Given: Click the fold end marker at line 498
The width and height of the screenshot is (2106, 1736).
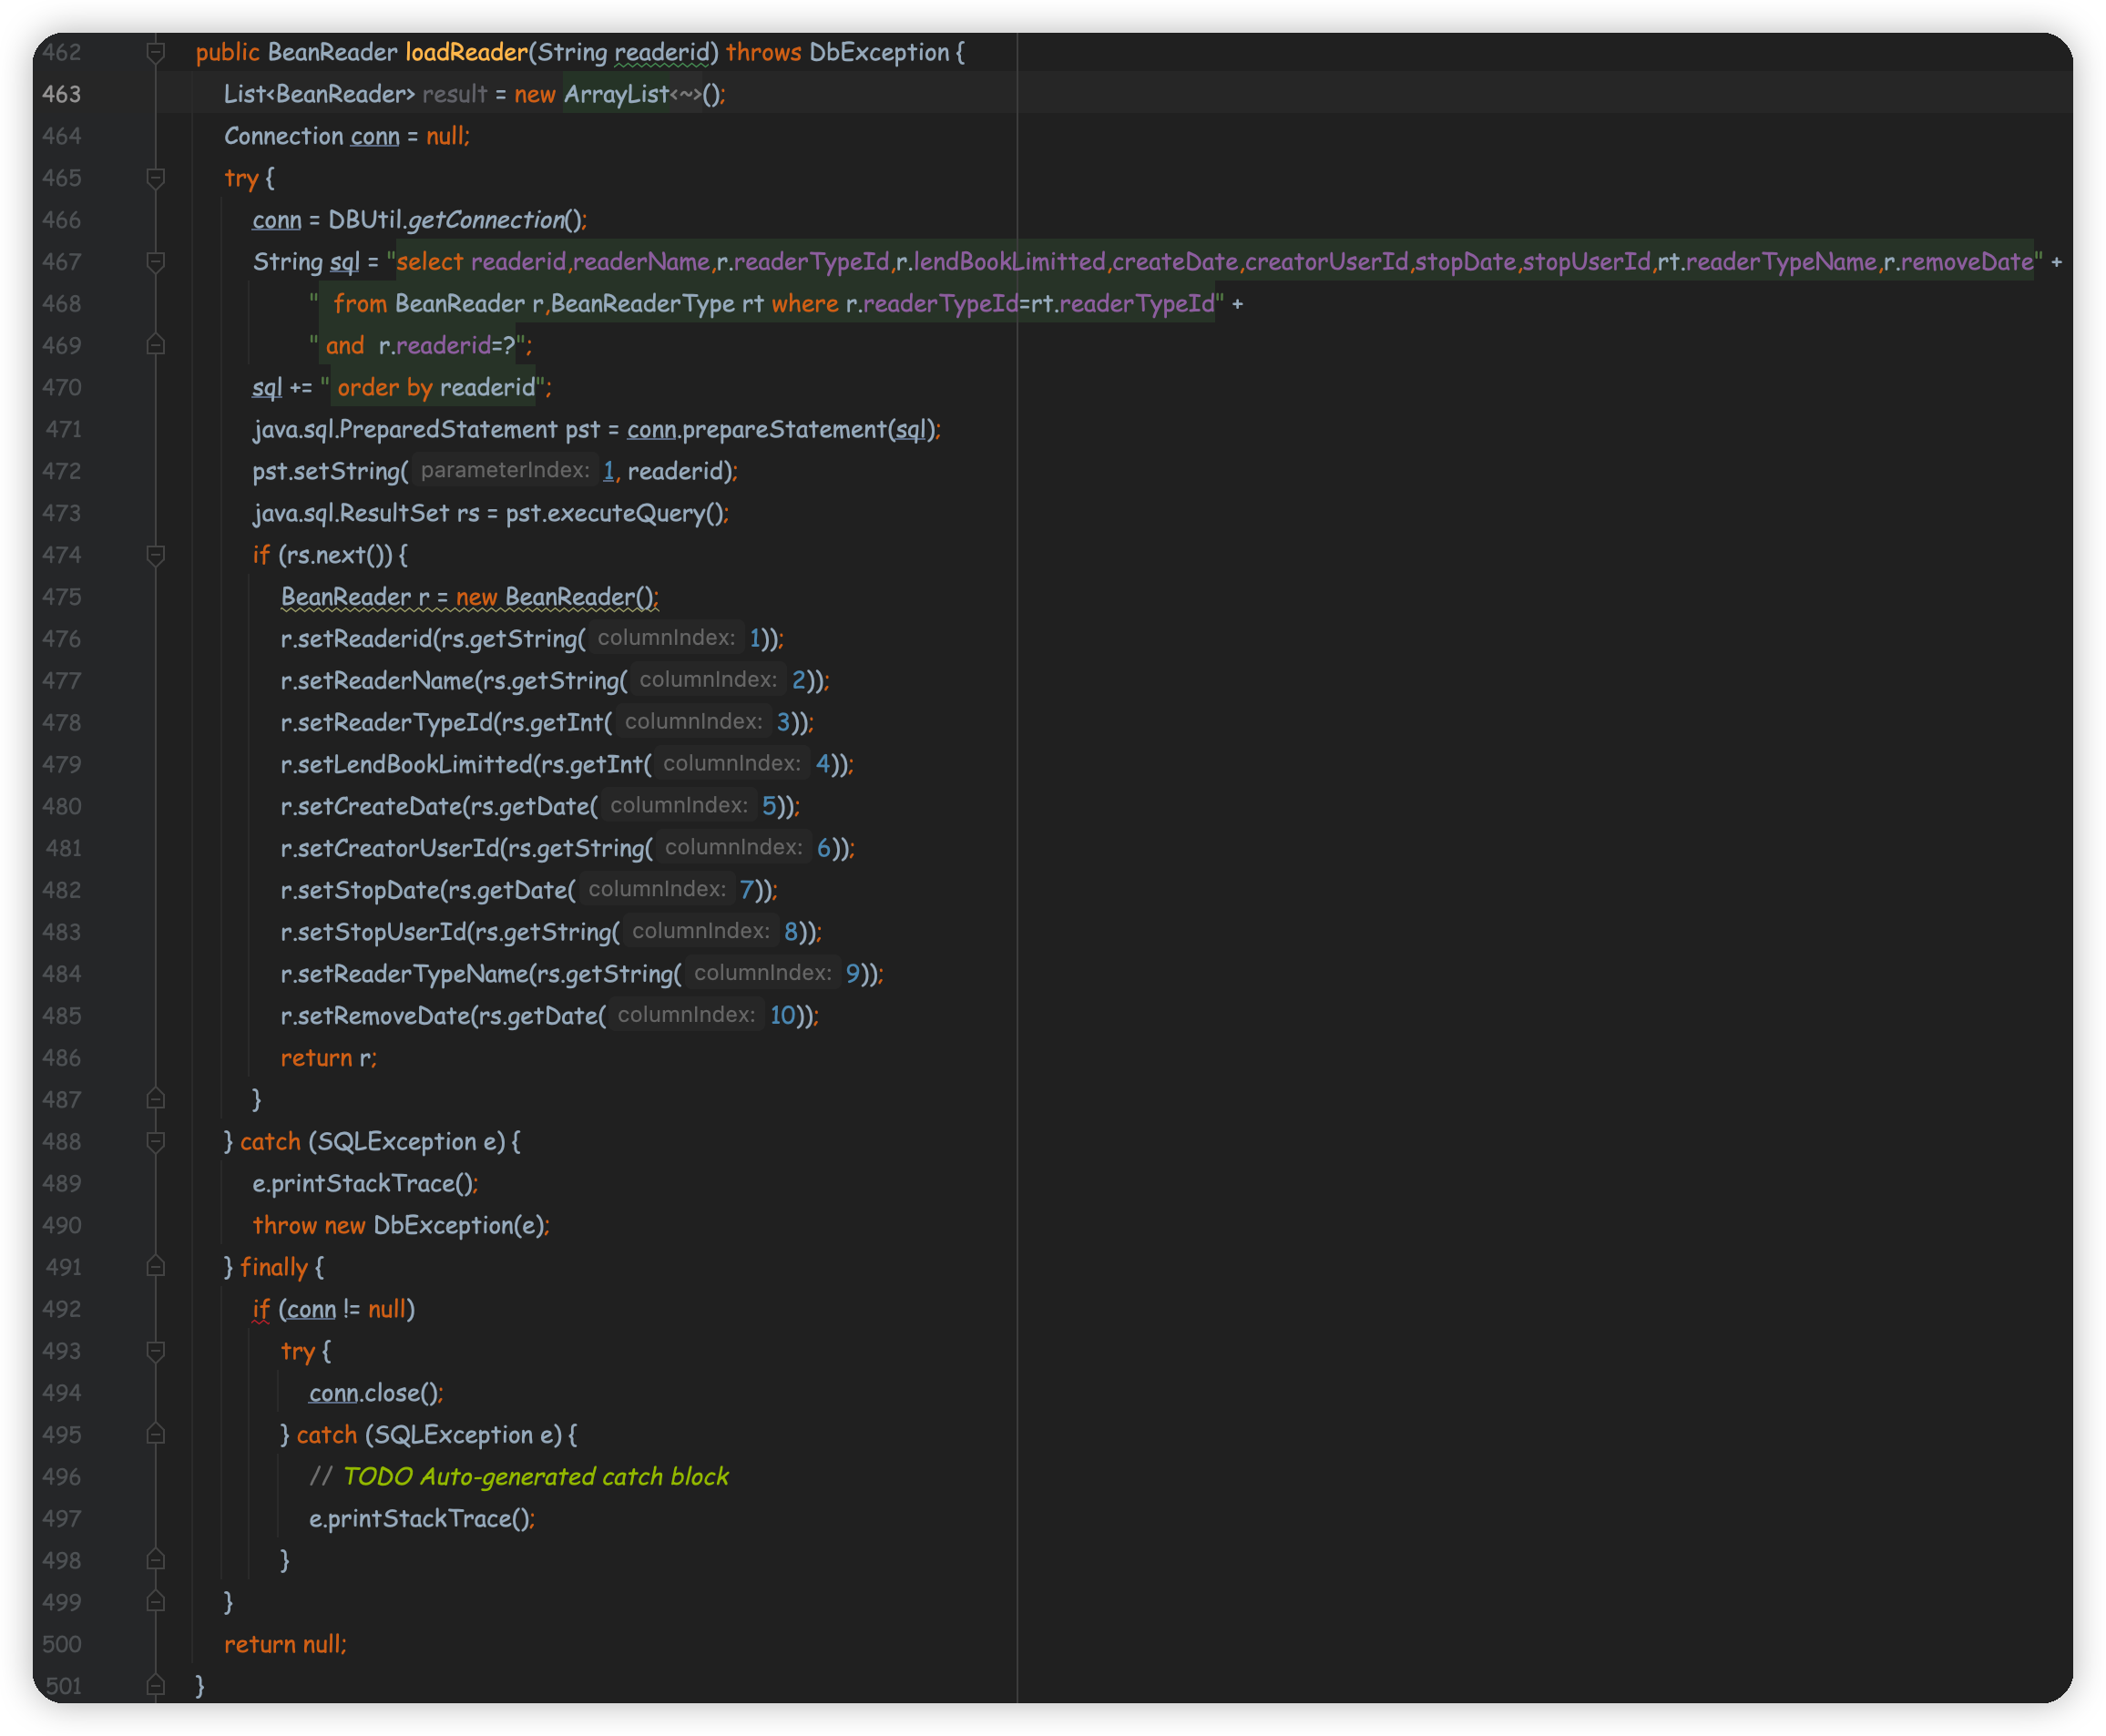Looking at the screenshot, I should (156, 1560).
